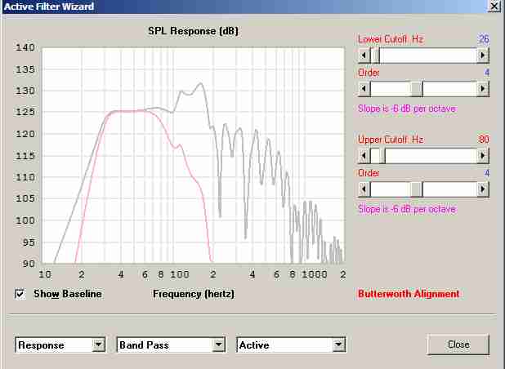Click left arrow of upper Order slider
This screenshot has height=369, width=505.
coord(364,189)
